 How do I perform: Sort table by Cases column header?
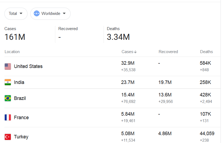(129, 52)
